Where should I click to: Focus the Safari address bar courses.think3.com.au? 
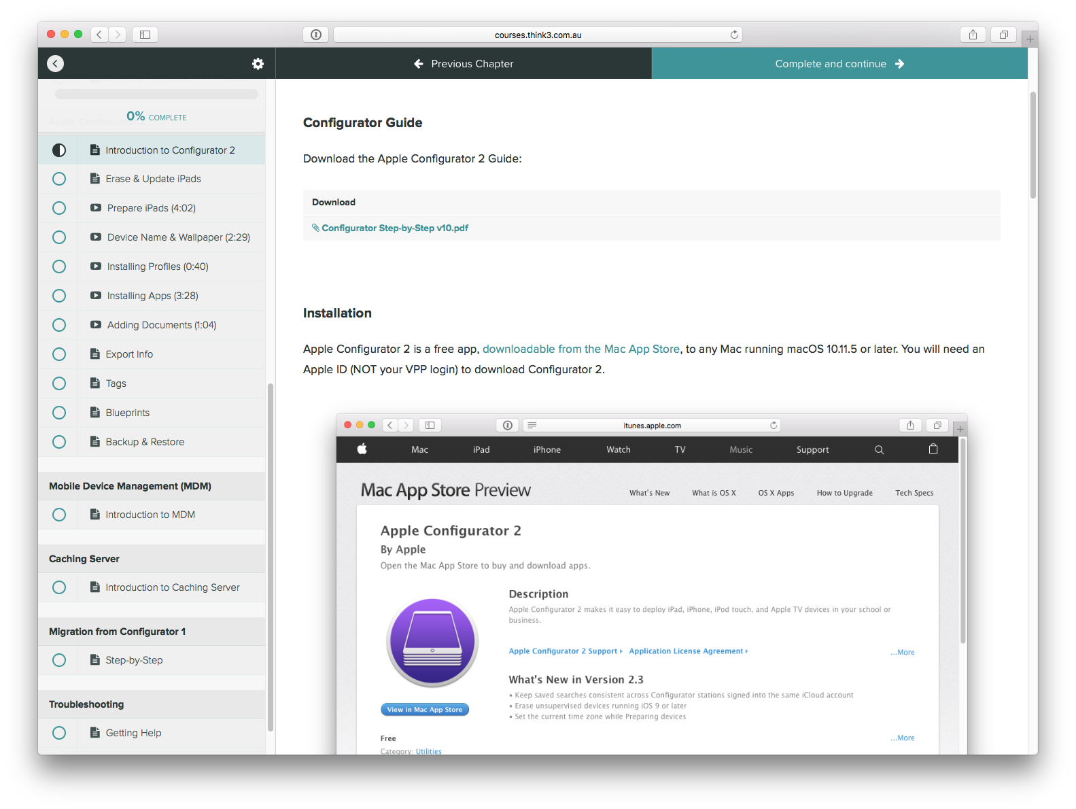[x=538, y=35]
